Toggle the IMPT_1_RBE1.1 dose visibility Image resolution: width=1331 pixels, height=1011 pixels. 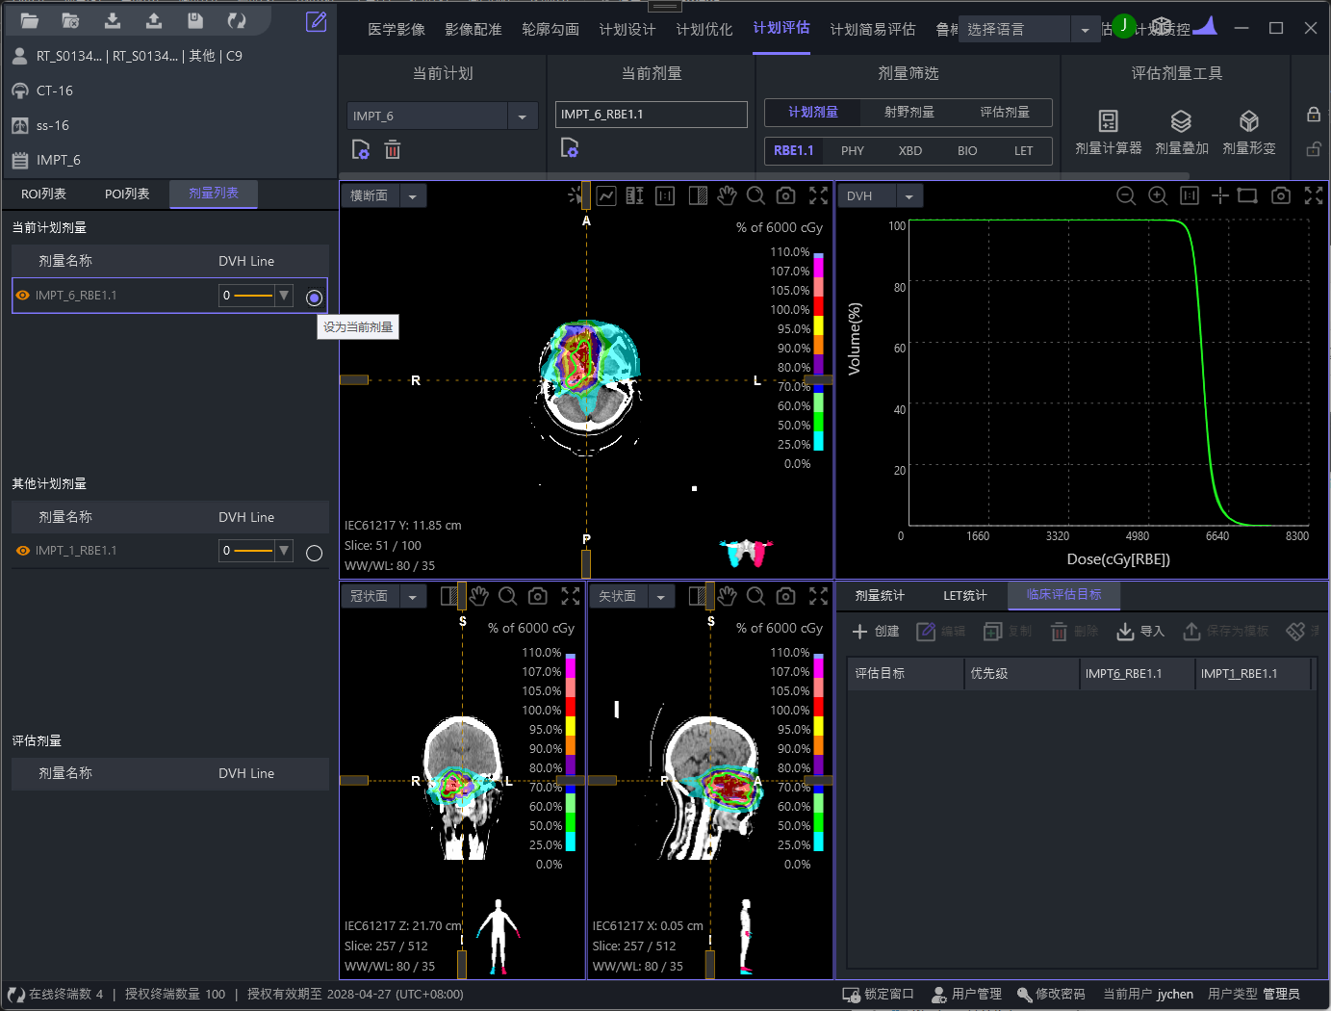(23, 551)
